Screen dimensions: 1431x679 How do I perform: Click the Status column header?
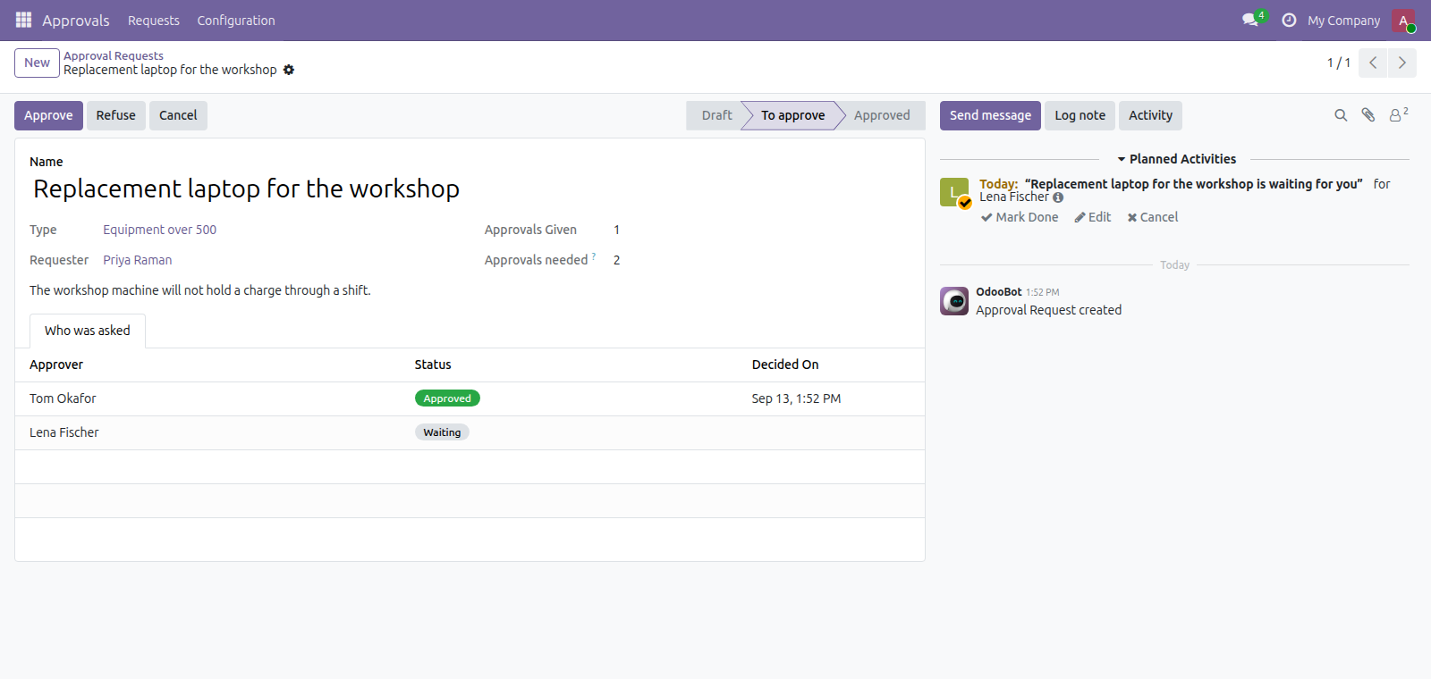click(x=433, y=365)
